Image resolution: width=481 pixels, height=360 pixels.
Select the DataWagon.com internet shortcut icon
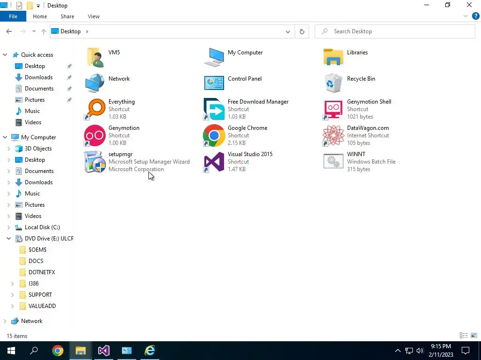333,135
